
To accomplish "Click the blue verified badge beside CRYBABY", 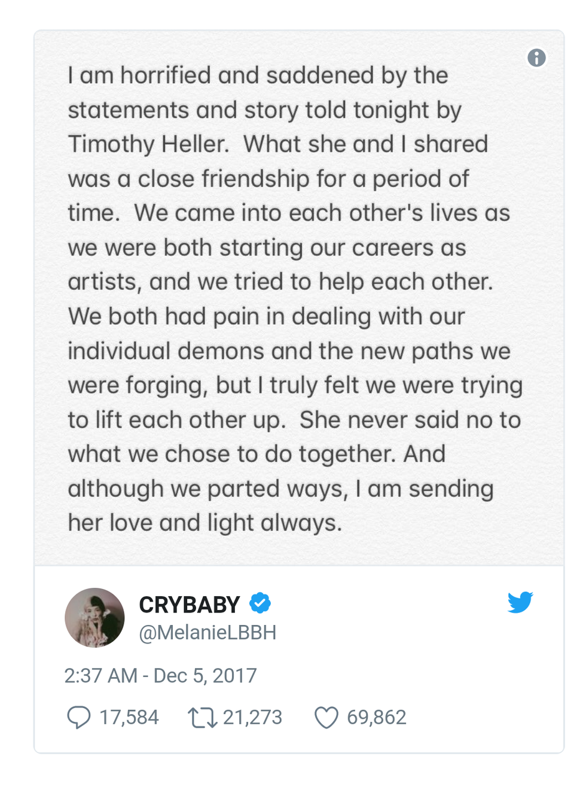I will point(260,603).
